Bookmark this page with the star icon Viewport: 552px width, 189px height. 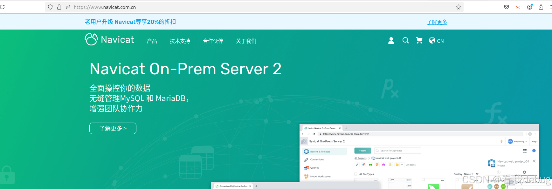tap(459, 7)
